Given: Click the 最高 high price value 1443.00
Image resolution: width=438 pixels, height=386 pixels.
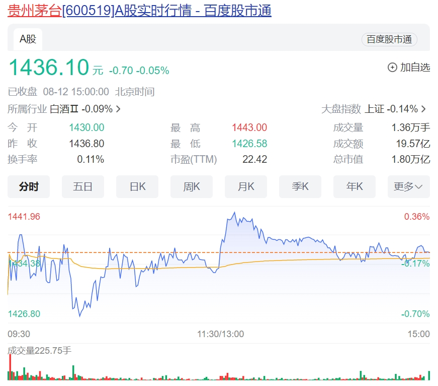Looking at the screenshot, I should tap(249, 127).
